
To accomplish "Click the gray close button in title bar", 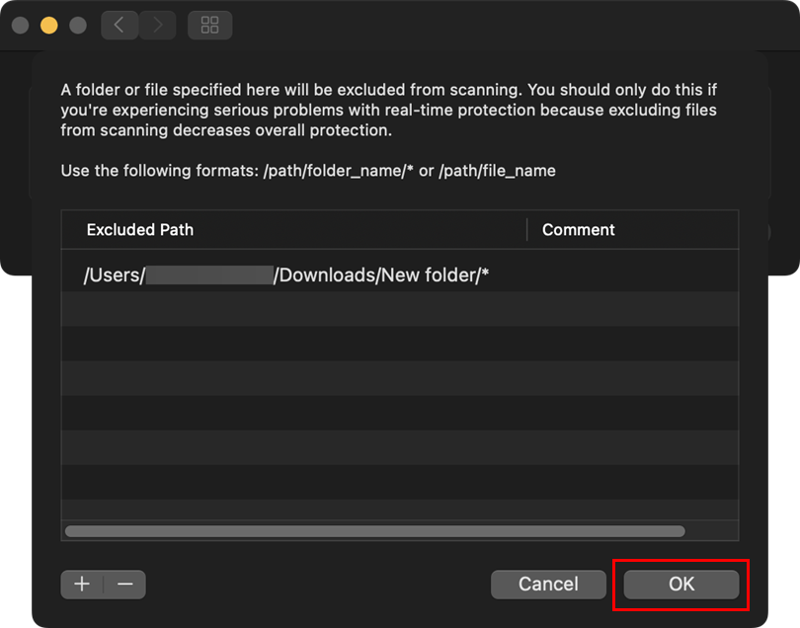I will (x=19, y=26).
